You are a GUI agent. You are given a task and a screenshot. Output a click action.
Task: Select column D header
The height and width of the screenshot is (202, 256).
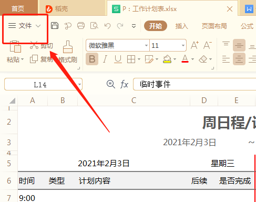click(204, 100)
